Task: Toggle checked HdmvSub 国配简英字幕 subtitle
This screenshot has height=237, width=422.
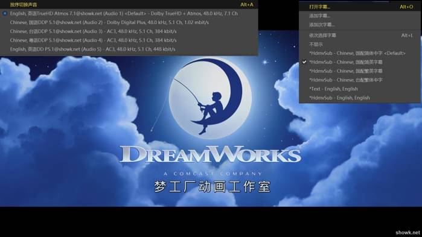Action: 360,62
